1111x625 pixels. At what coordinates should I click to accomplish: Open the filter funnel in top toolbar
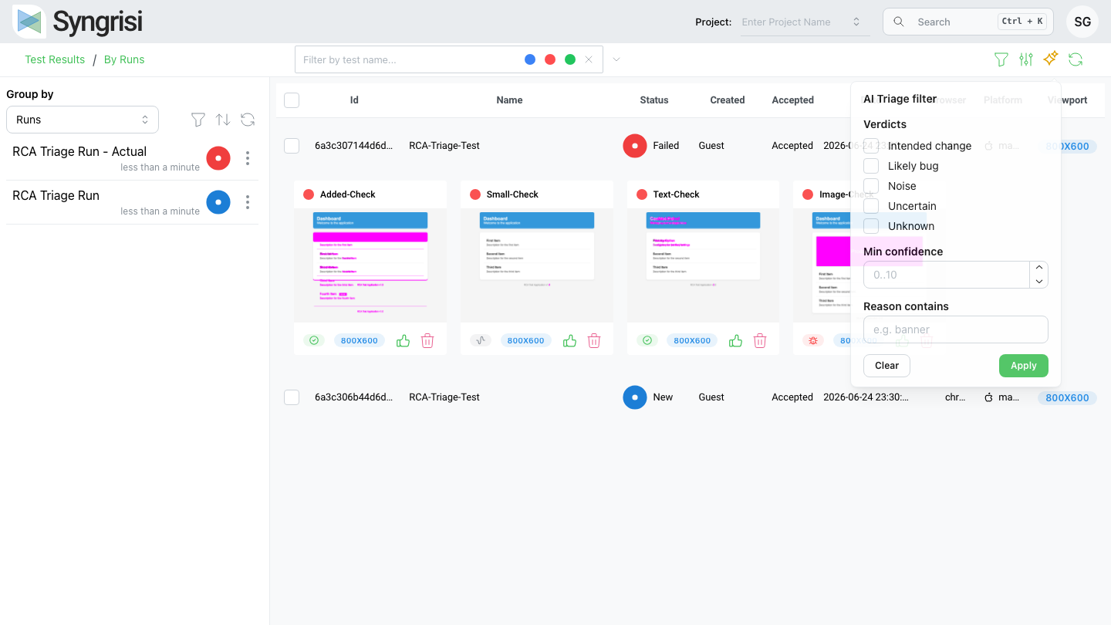coord(1001,59)
